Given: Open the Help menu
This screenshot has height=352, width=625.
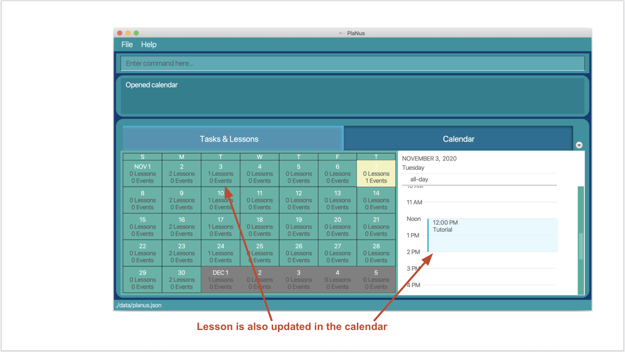Looking at the screenshot, I should coord(149,45).
